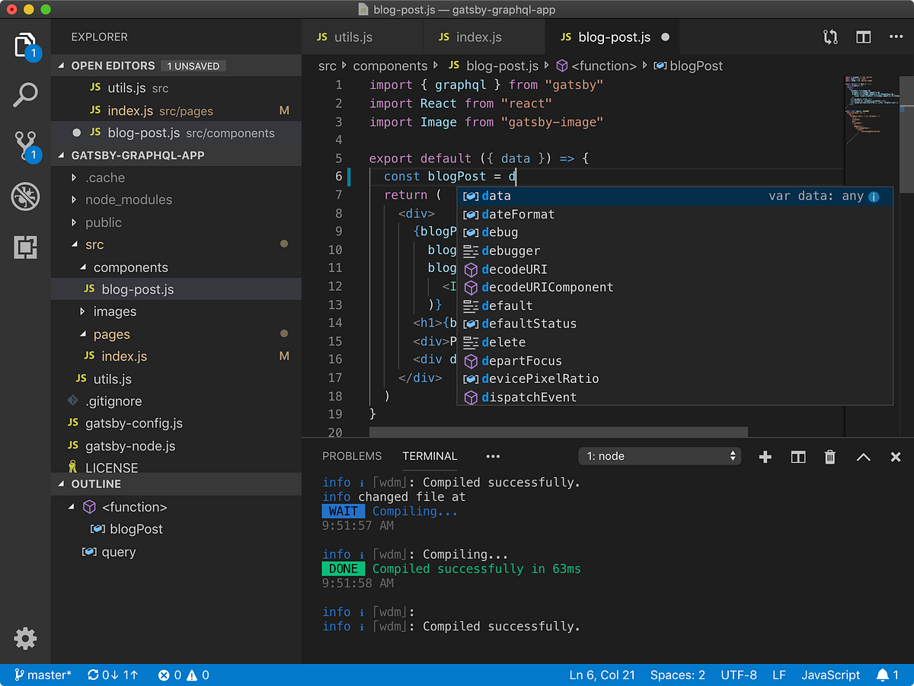914x686 pixels.
Task: Expand the images folder
Action: click(116, 311)
